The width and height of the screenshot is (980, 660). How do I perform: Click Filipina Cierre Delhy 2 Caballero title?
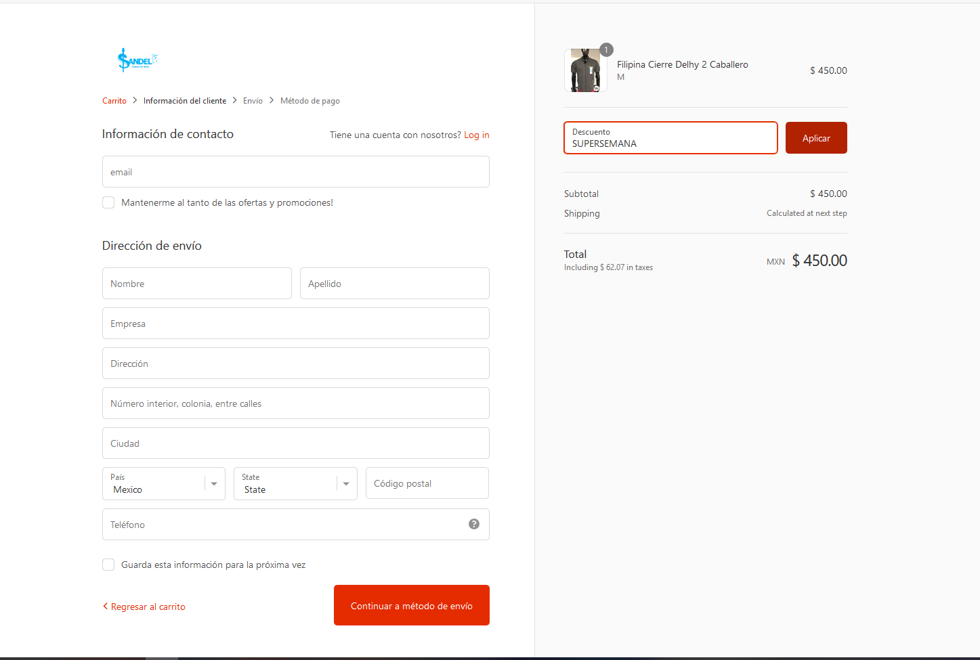click(x=683, y=64)
